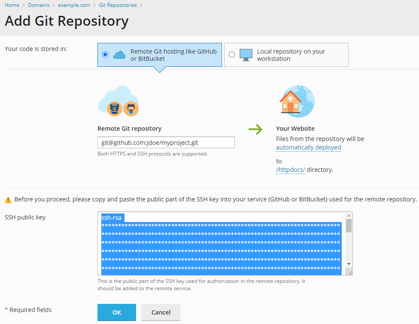This screenshot has height=324, width=419.
Task: Navigate to Git Repositories breadcrumb
Action: [x=118, y=5]
